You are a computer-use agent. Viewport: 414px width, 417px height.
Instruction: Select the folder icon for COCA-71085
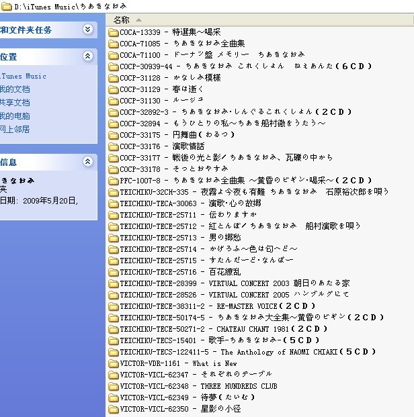click(114, 44)
